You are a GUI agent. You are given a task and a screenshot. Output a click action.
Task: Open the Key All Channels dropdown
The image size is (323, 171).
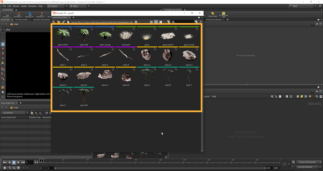click(x=309, y=167)
